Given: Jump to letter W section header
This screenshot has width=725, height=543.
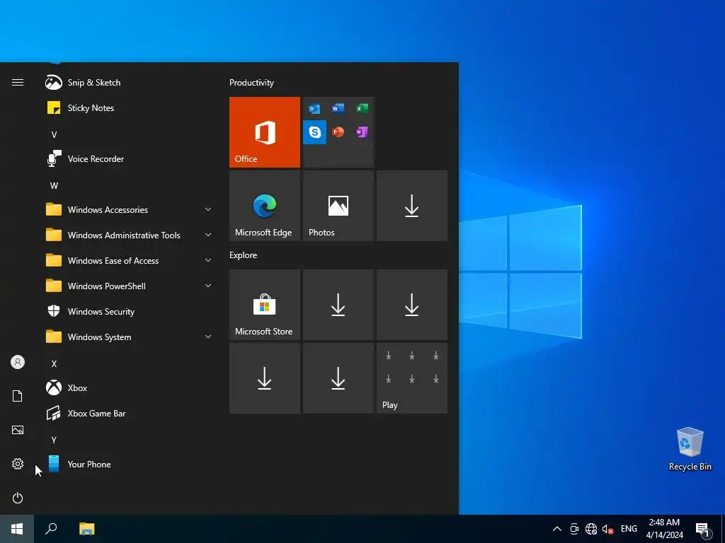Looking at the screenshot, I should coord(54,186).
